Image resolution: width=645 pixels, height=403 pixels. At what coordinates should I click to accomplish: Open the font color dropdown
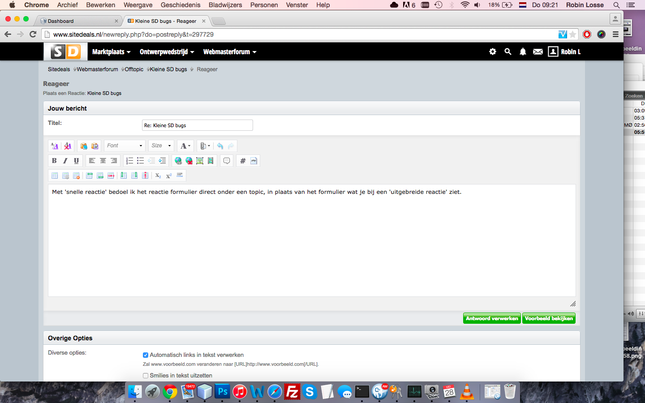coord(185,146)
